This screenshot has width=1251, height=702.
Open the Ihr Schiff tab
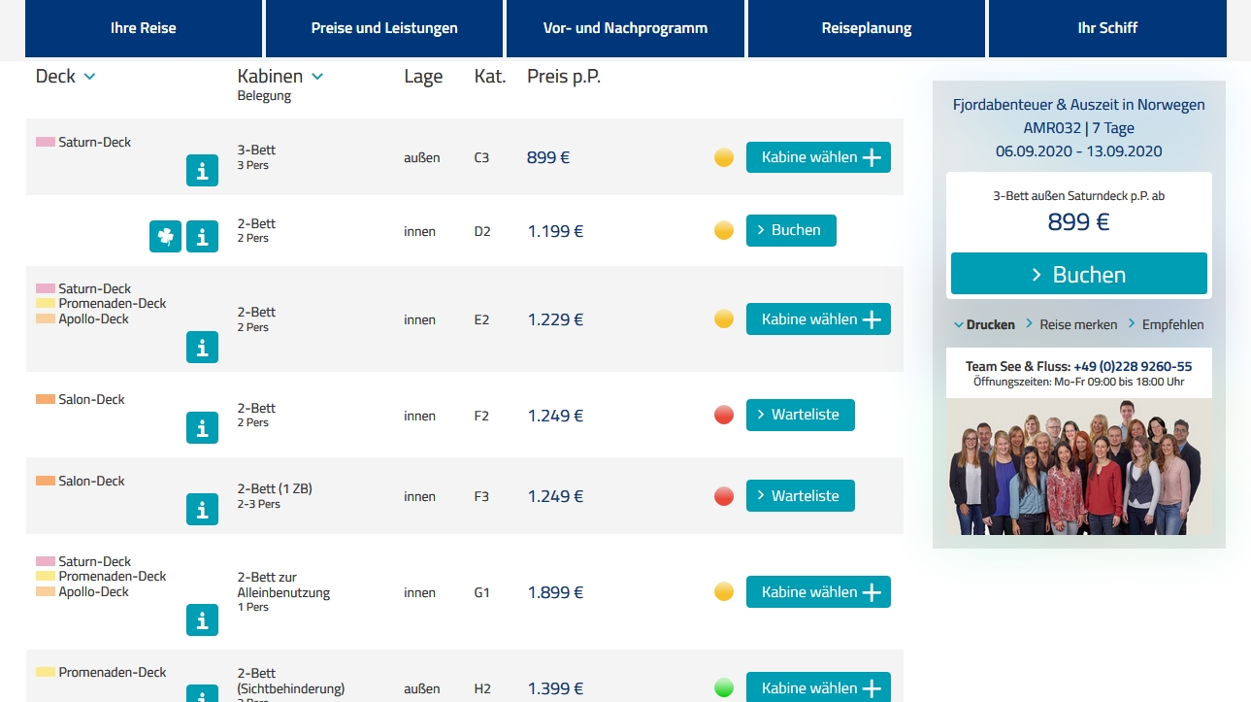[x=1107, y=28]
